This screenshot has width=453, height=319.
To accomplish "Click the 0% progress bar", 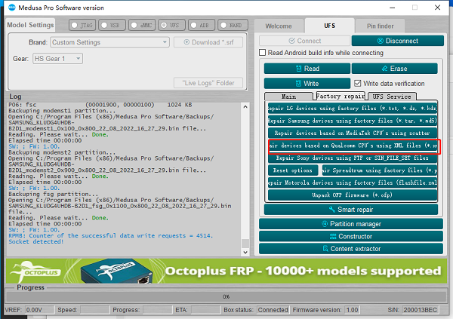I will [226, 296].
